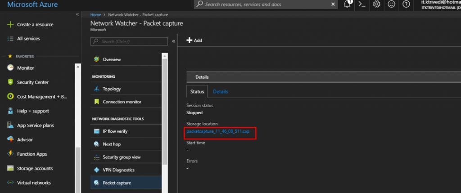Open the notifications bell icon

coord(348,4)
